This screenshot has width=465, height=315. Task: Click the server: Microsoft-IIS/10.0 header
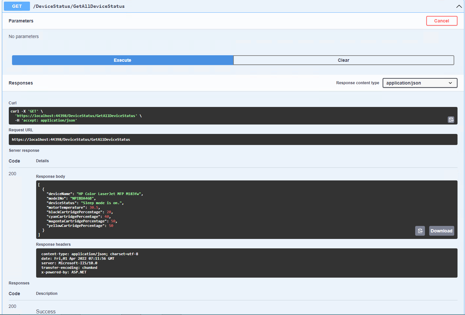click(x=69, y=263)
